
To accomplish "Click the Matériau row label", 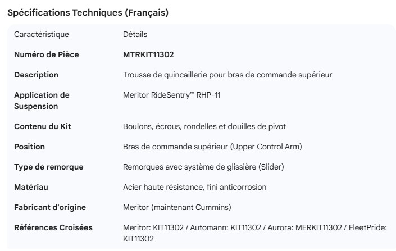I will [31, 188].
